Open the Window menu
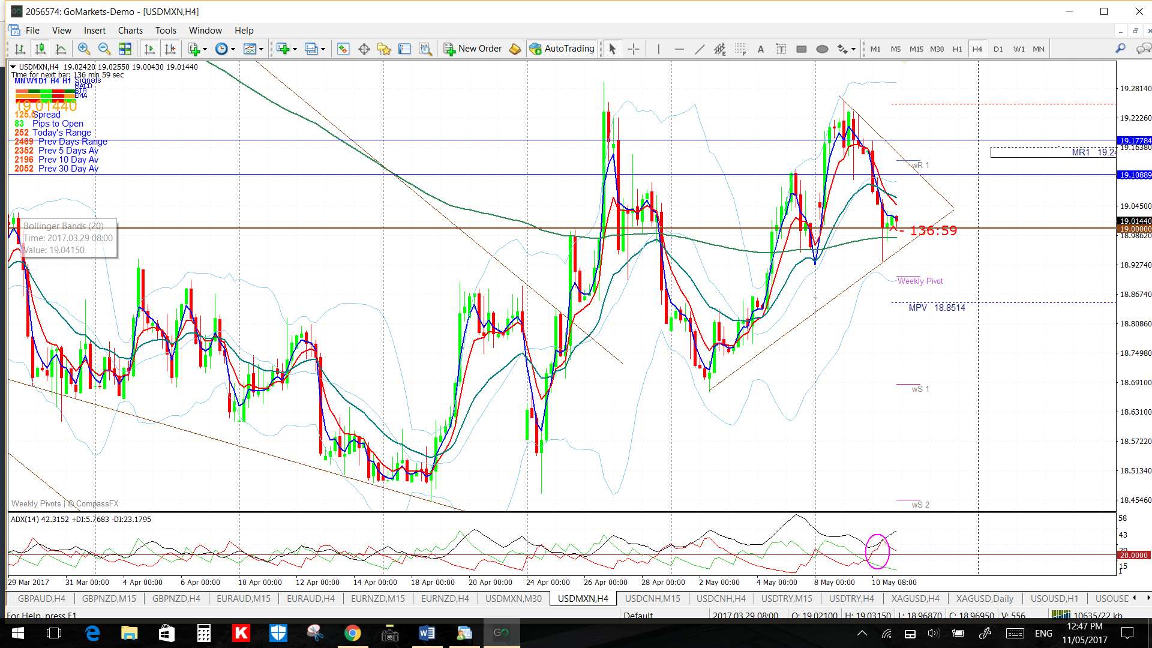The height and width of the screenshot is (648, 1152). [205, 31]
